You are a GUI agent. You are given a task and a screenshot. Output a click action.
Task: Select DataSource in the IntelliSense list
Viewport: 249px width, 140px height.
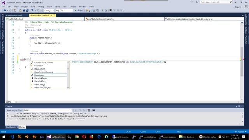(49, 75)
